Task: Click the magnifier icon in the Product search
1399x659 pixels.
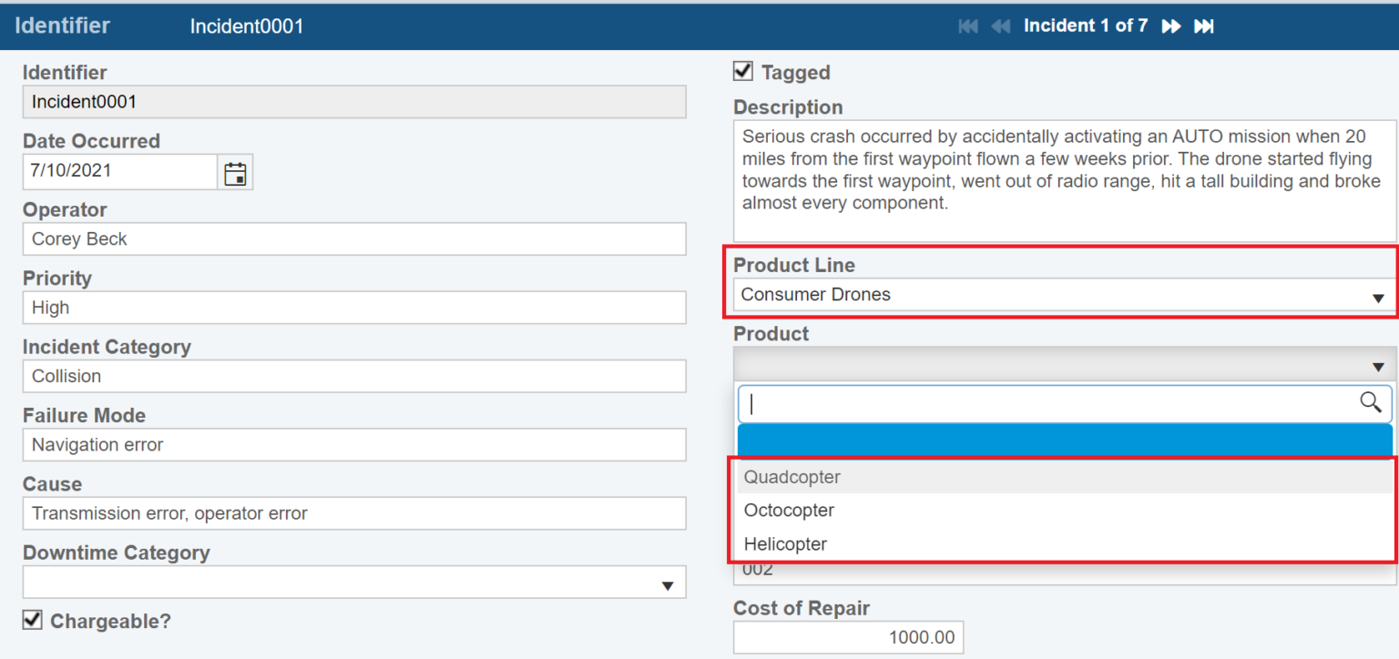Action: point(1370,403)
